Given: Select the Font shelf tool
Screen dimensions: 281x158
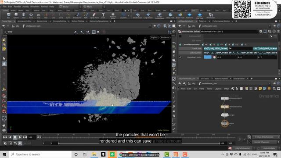Looking at the screenshot, I should pyautogui.click(x=103, y=15).
